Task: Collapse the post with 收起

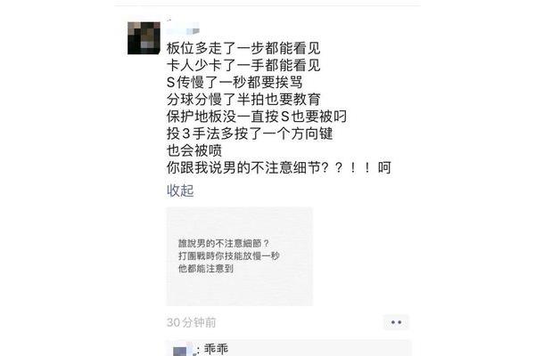Action: coord(180,190)
